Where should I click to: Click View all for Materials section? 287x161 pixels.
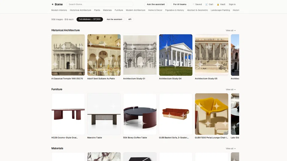[x=230, y=148]
